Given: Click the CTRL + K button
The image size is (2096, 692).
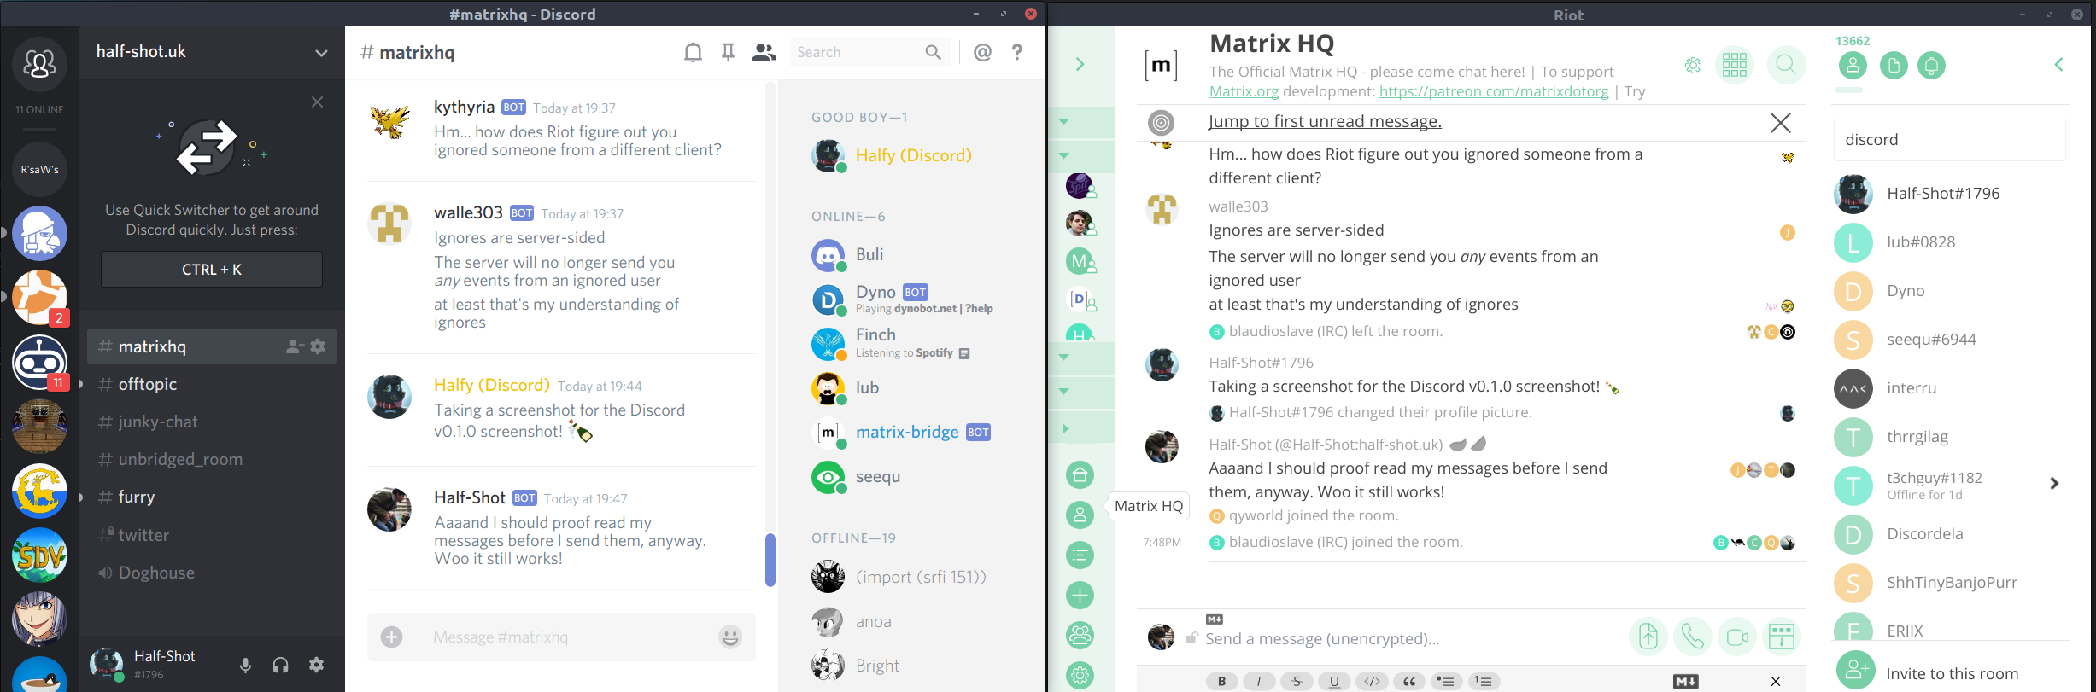Looking at the screenshot, I should pyautogui.click(x=212, y=270).
